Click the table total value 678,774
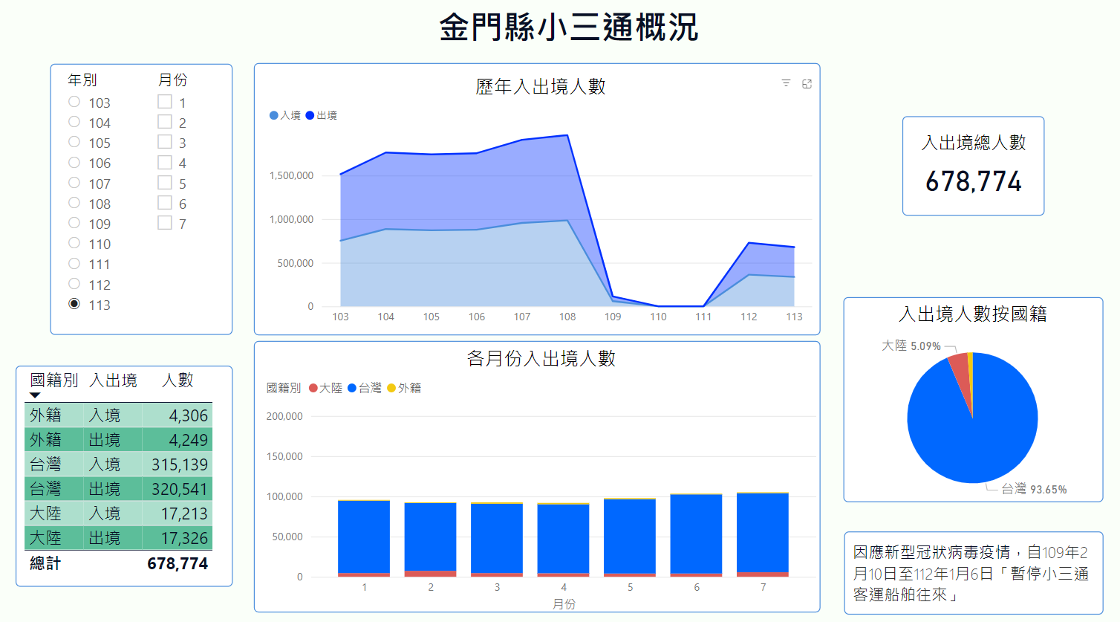1120x622 pixels. tap(178, 563)
